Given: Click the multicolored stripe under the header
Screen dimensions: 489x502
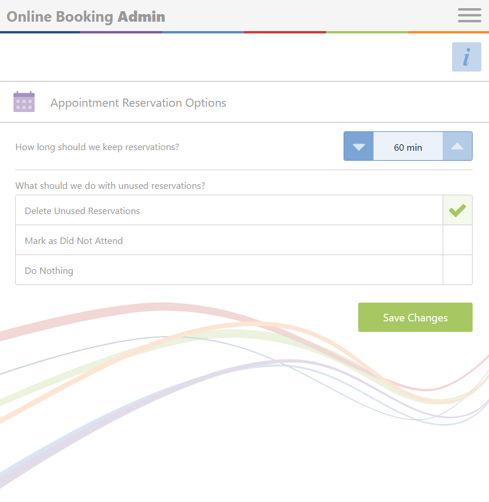Looking at the screenshot, I should click(x=244, y=32).
